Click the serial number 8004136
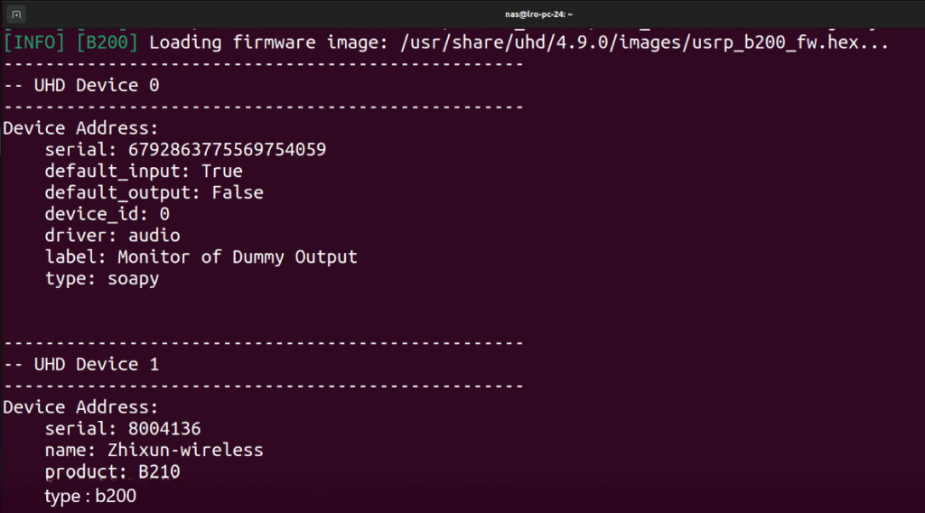This screenshot has width=925, height=513. pyautogui.click(x=164, y=428)
